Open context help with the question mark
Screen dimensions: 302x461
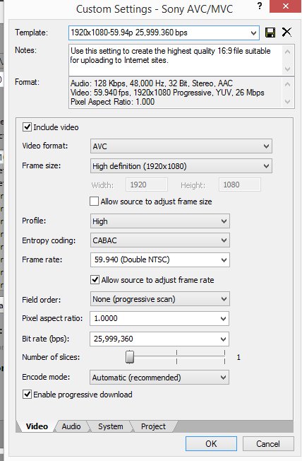click(x=260, y=6)
